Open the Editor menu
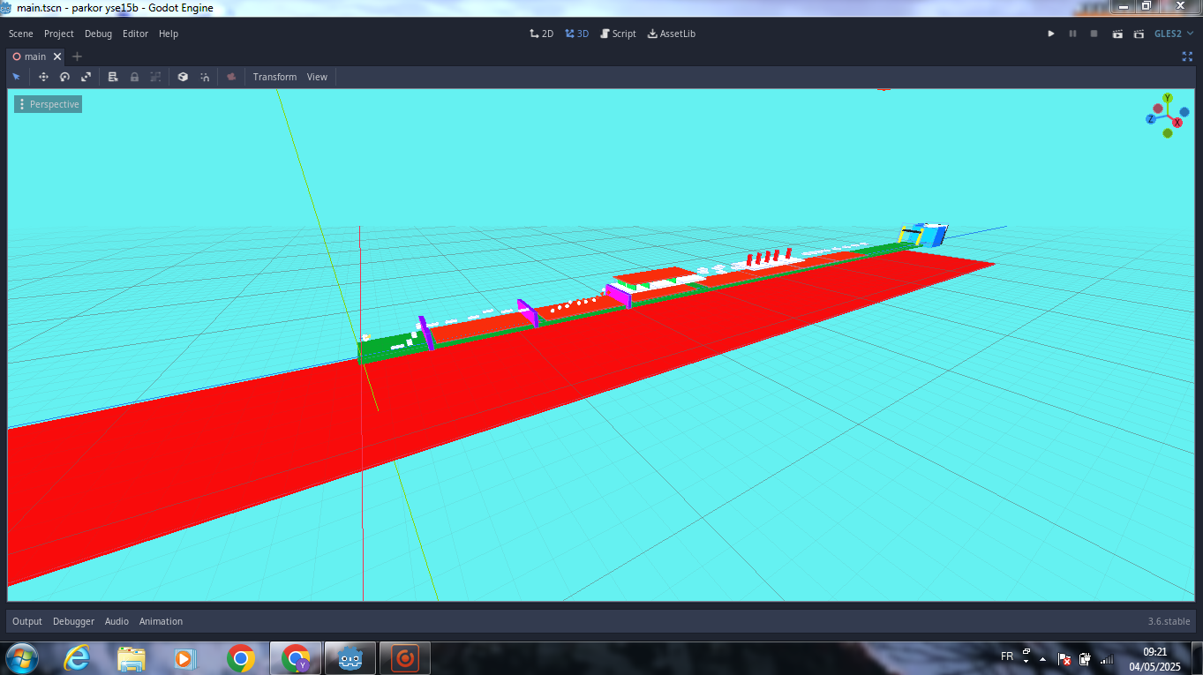 135,34
